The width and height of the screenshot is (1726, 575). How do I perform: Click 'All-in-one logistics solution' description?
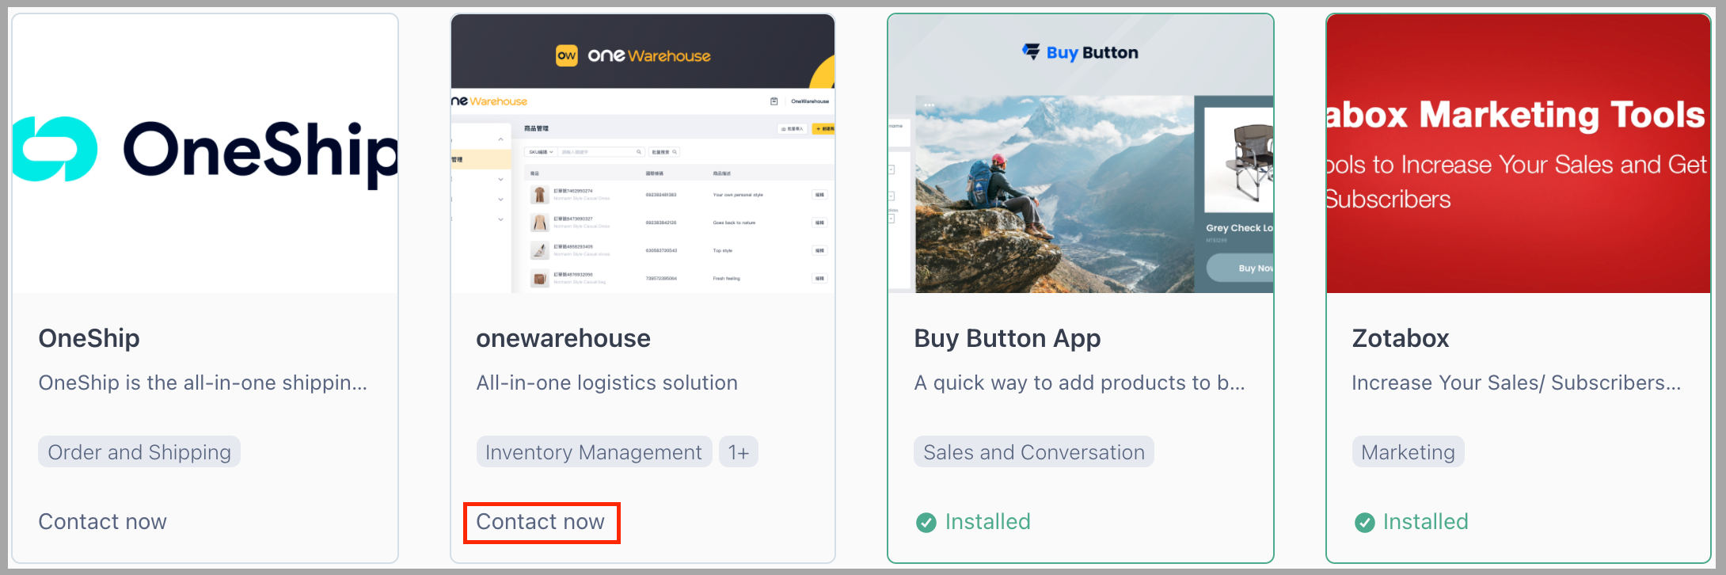click(606, 383)
